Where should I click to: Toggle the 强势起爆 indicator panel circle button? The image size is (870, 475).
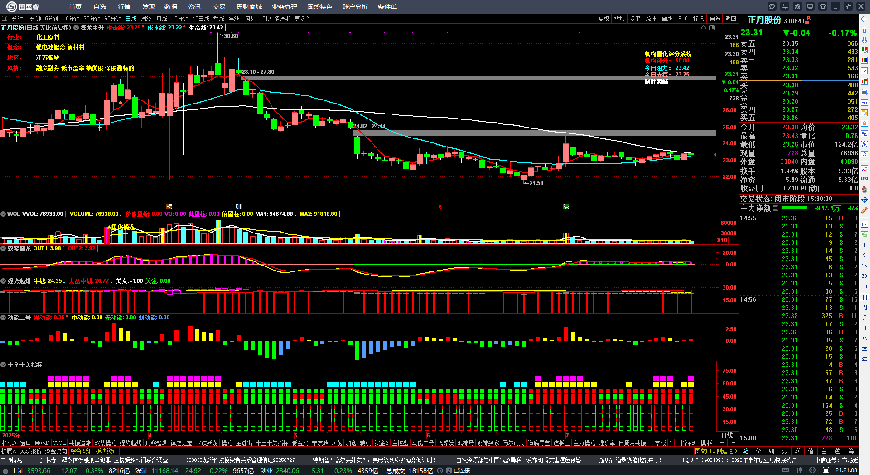pos(3,281)
